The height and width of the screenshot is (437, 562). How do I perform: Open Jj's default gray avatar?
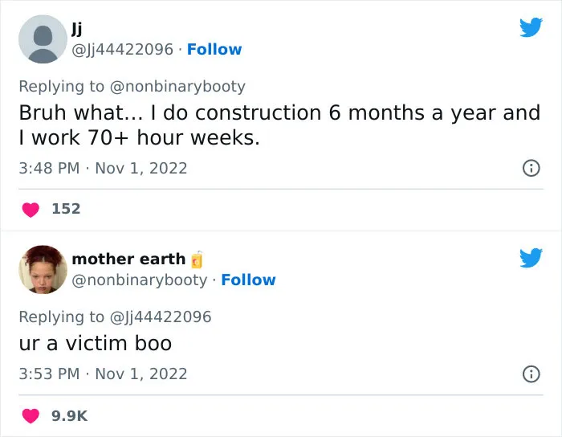(43, 39)
